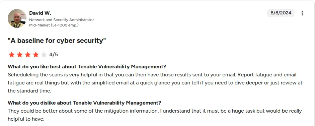Click the gray fifth rating star
315x126 pixels.
point(44,55)
